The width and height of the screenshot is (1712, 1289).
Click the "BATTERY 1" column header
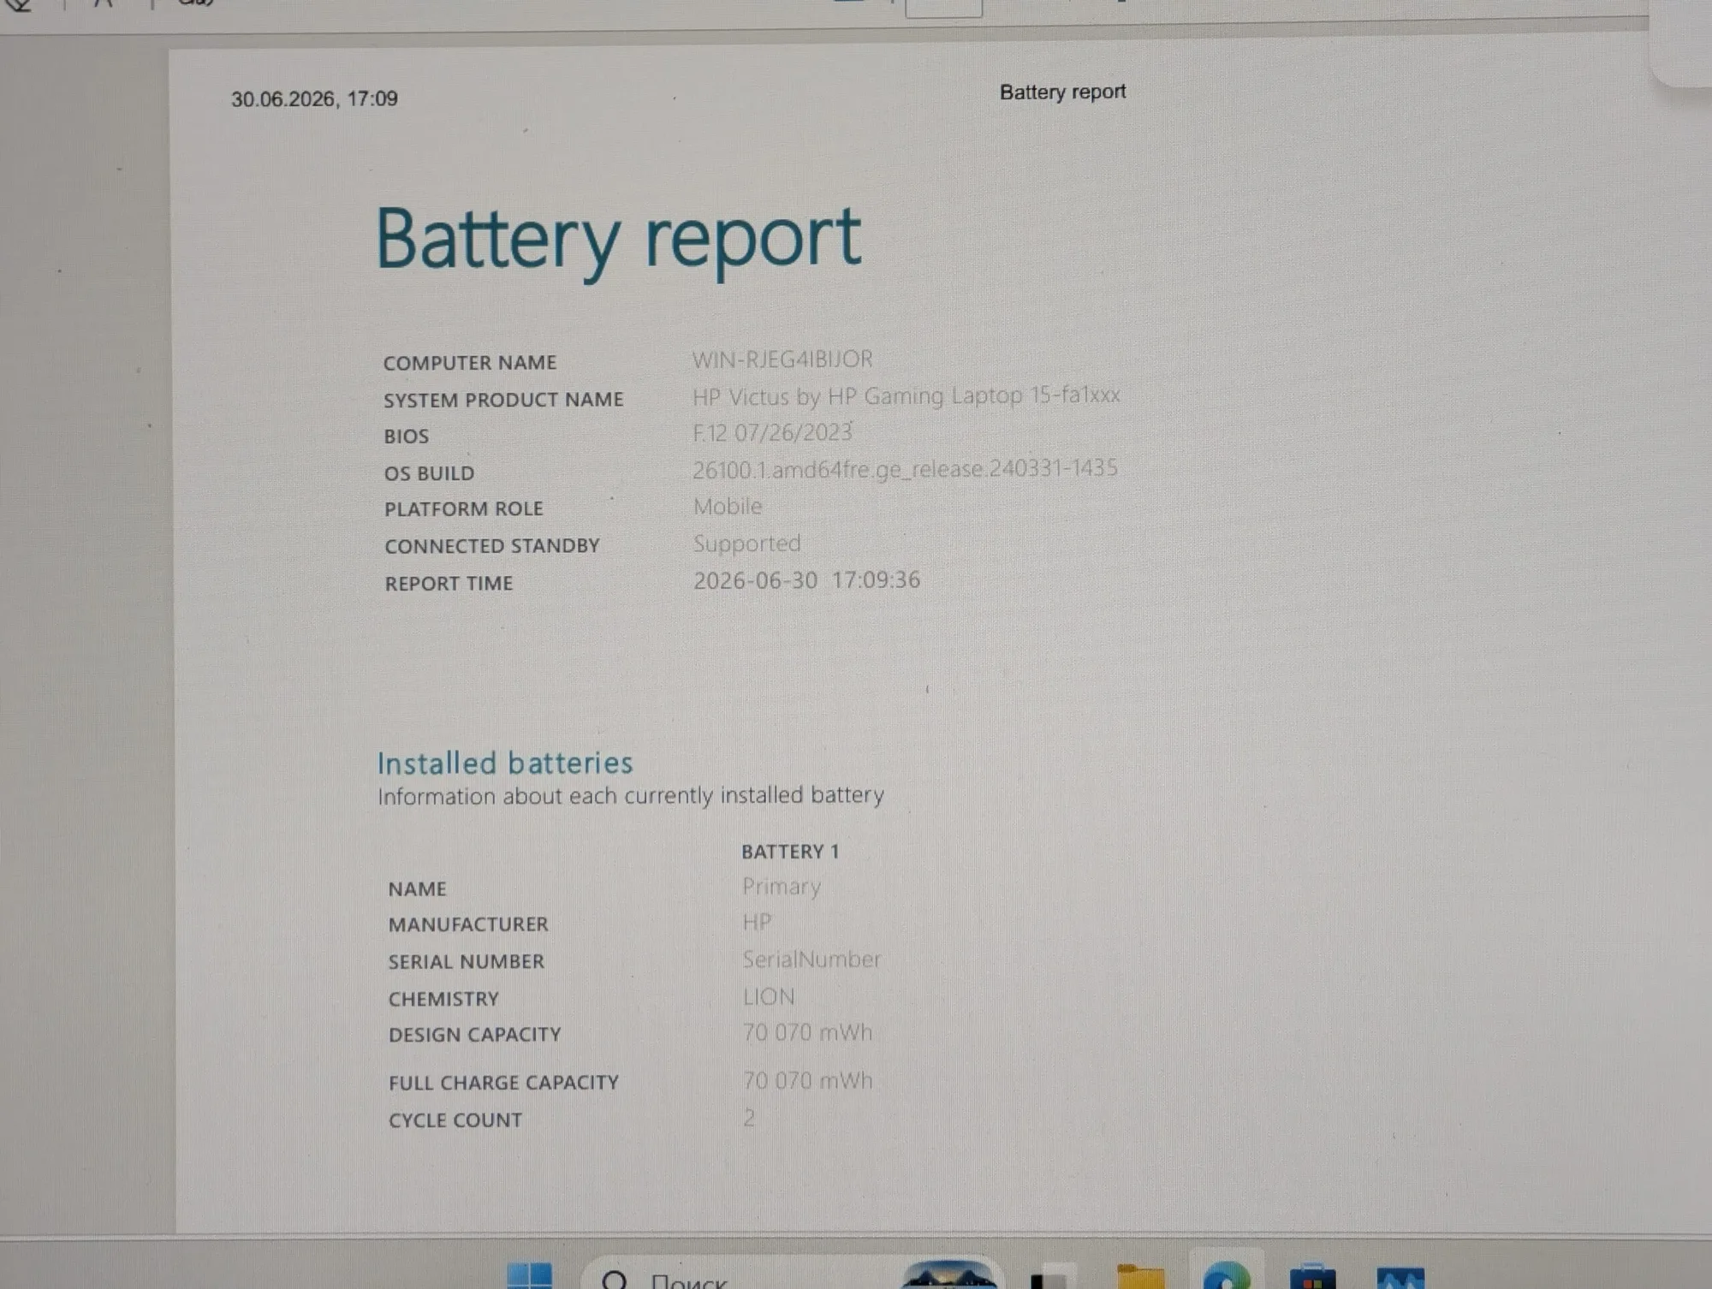790,852
